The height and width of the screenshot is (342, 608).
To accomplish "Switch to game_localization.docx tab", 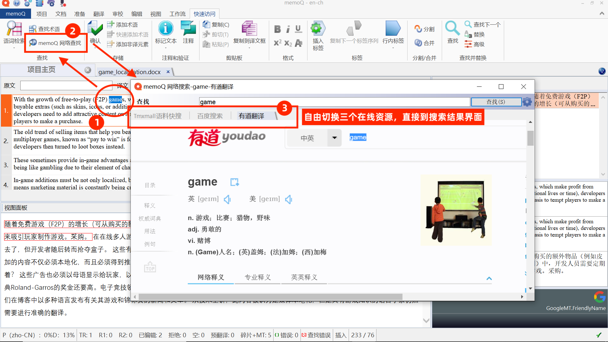I will [x=130, y=72].
